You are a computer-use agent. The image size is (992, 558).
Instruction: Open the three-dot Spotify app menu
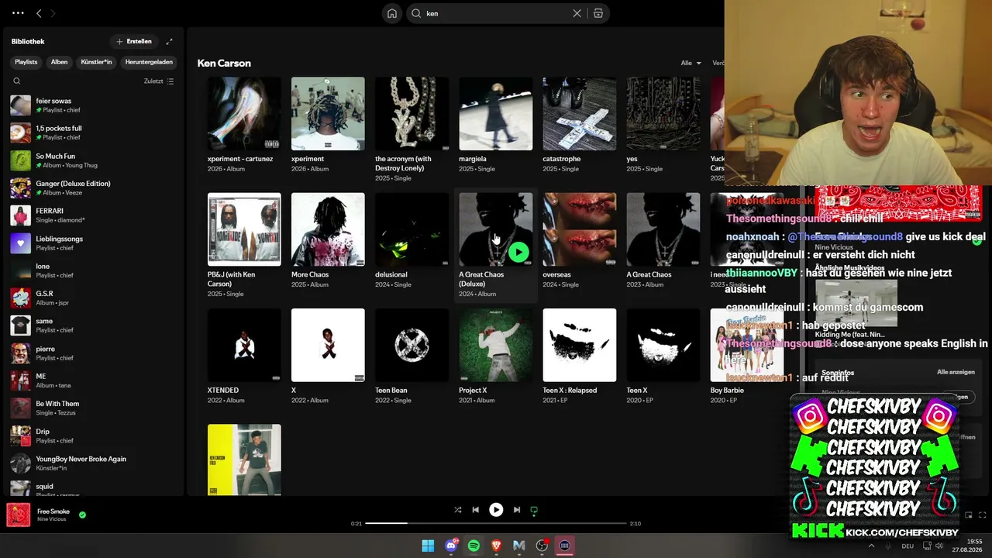pyautogui.click(x=19, y=13)
